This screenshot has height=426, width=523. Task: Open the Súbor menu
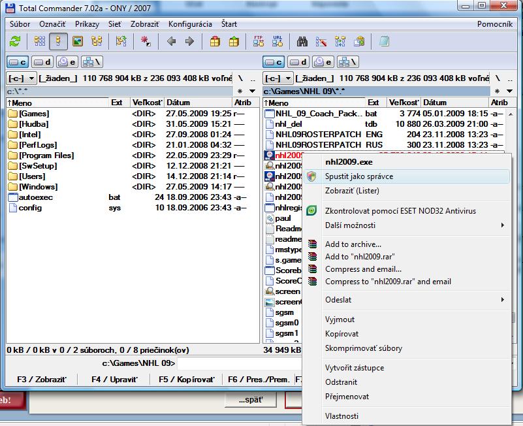pos(20,24)
